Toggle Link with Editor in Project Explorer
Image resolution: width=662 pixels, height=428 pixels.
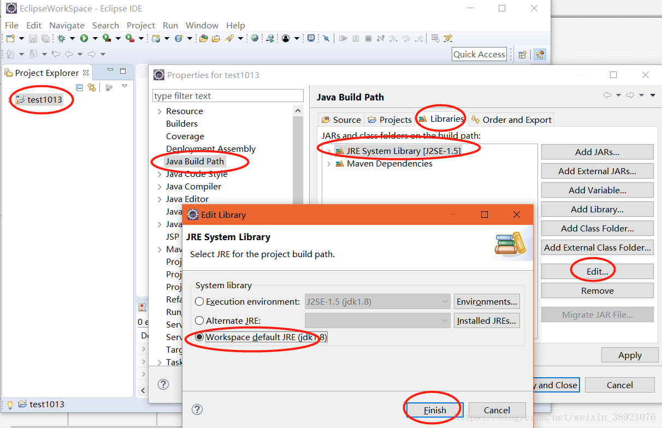92,87
